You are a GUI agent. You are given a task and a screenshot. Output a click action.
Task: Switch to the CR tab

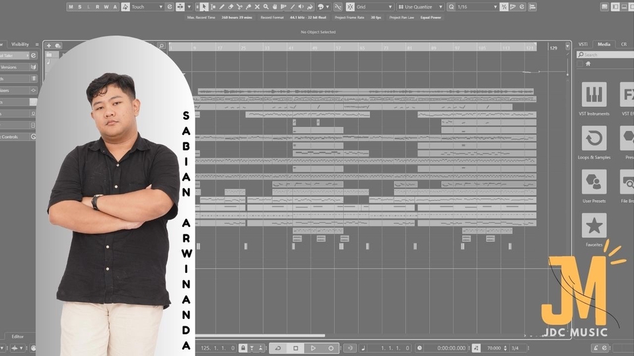pos(624,44)
